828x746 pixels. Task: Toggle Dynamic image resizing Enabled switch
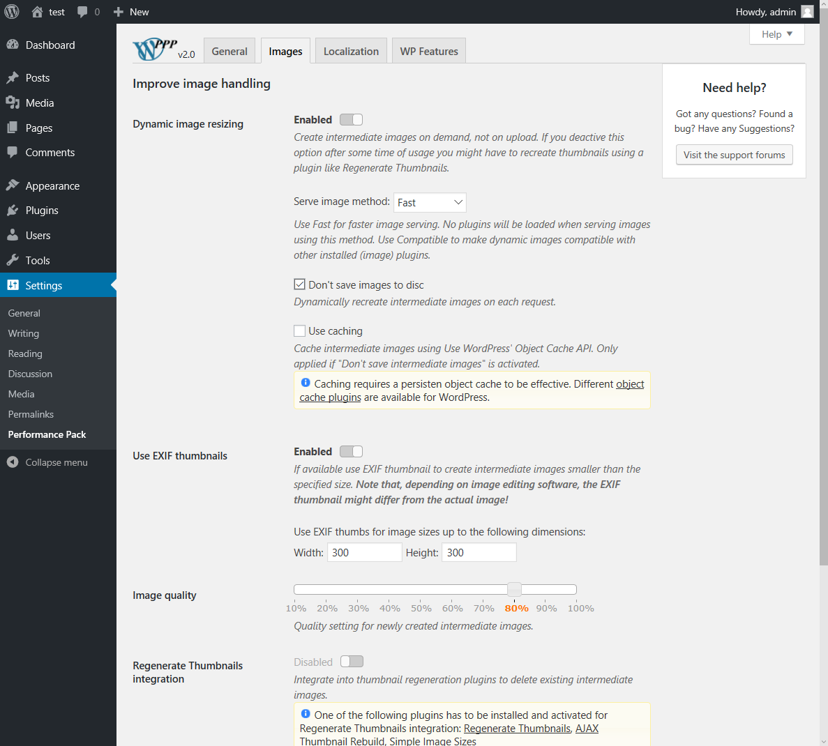click(x=351, y=120)
